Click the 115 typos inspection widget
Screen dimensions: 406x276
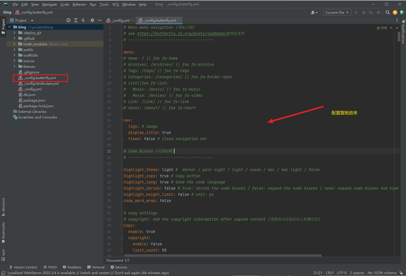pos(382,28)
